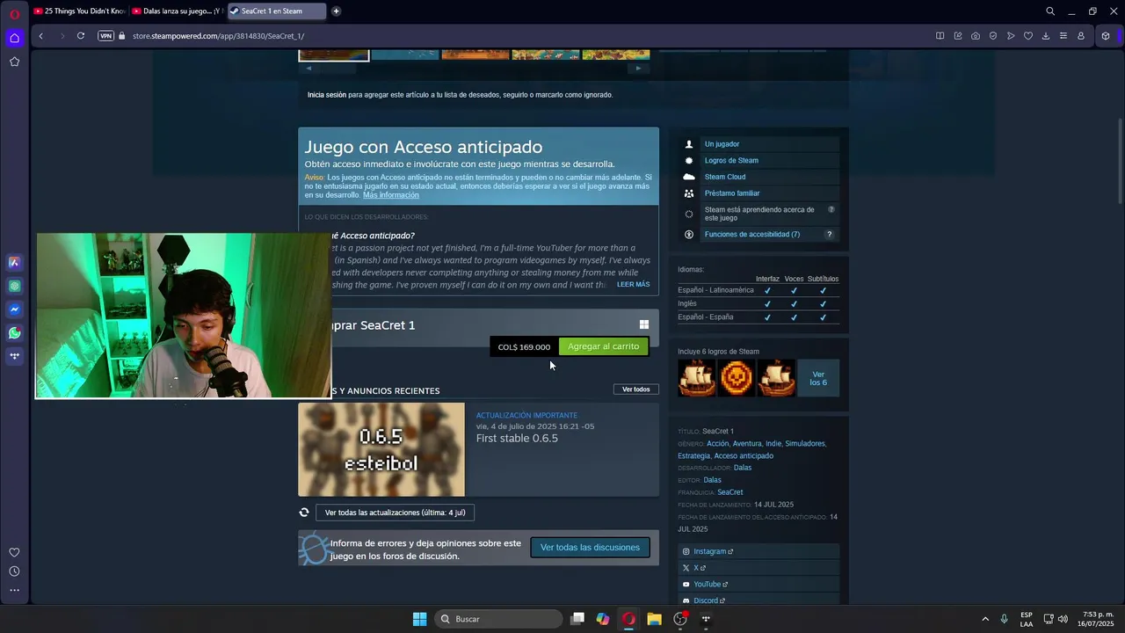Image resolution: width=1125 pixels, height=633 pixels.
Task: Click the taskbar 'Buscar' search box
Action: pos(498,619)
